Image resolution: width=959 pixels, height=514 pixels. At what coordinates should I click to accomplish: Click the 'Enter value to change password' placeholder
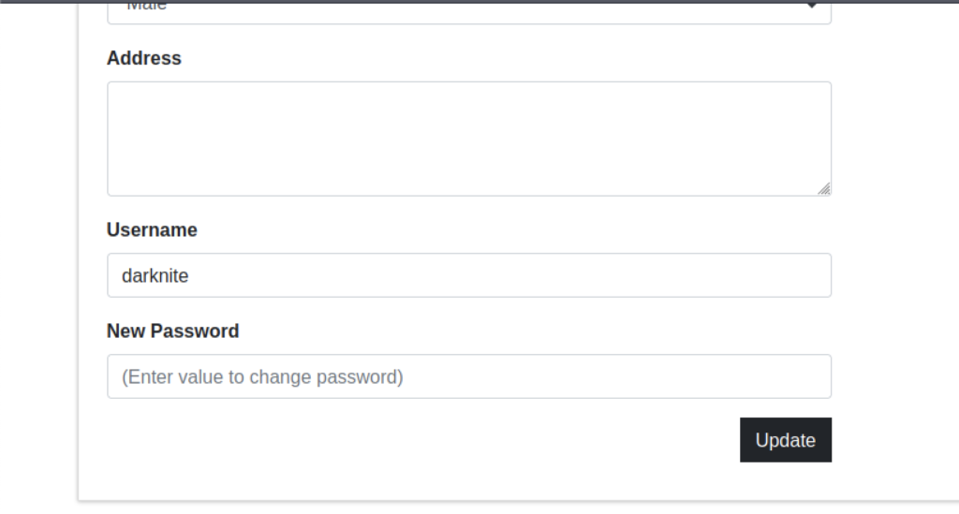(x=262, y=377)
